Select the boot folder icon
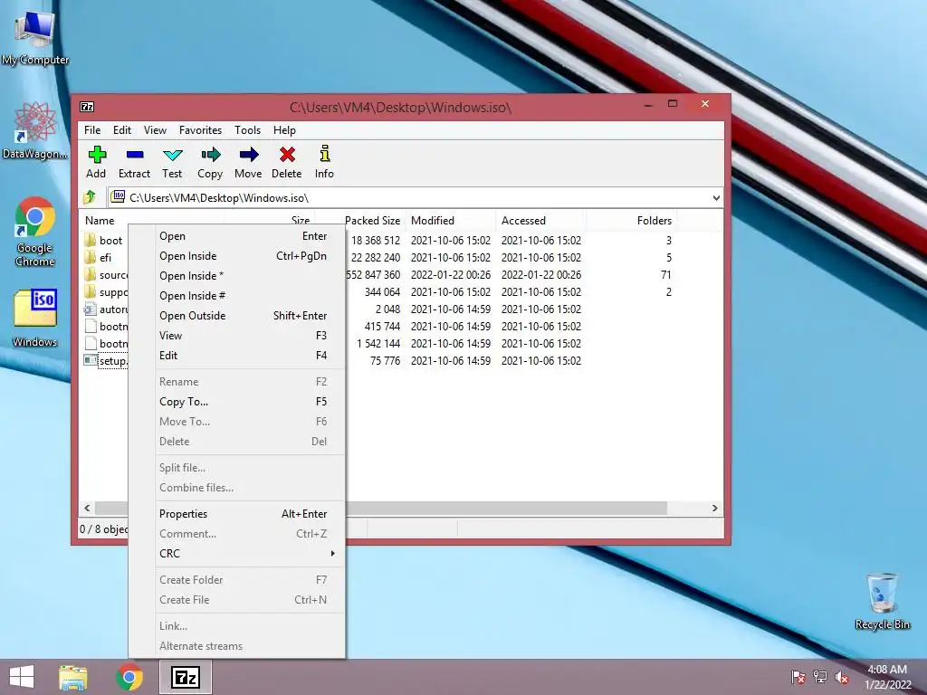The width and height of the screenshot is (927, 695). pos(90,240)
